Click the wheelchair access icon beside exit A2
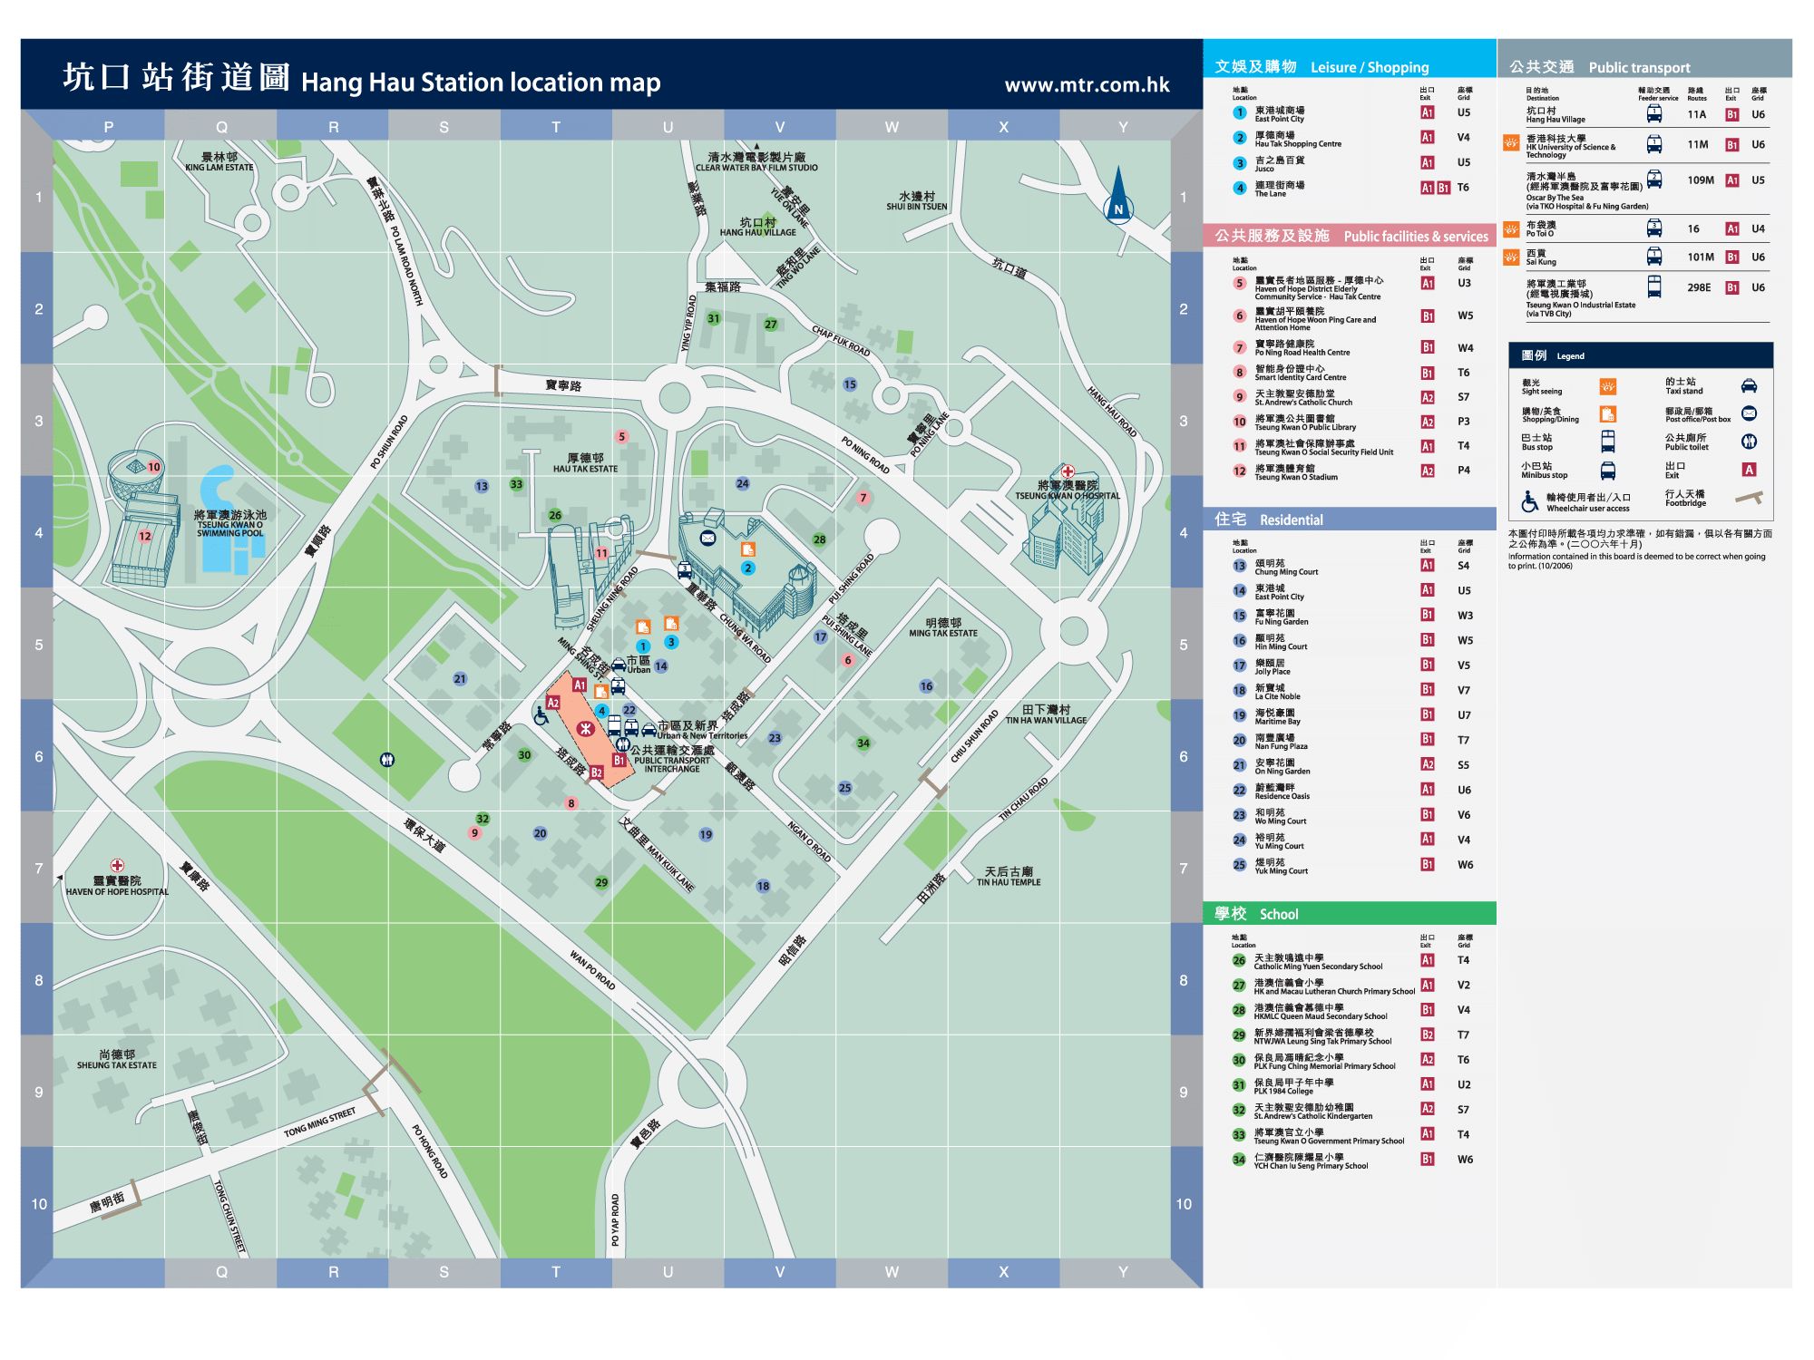1814x1360 pixels. pos(541,716)
